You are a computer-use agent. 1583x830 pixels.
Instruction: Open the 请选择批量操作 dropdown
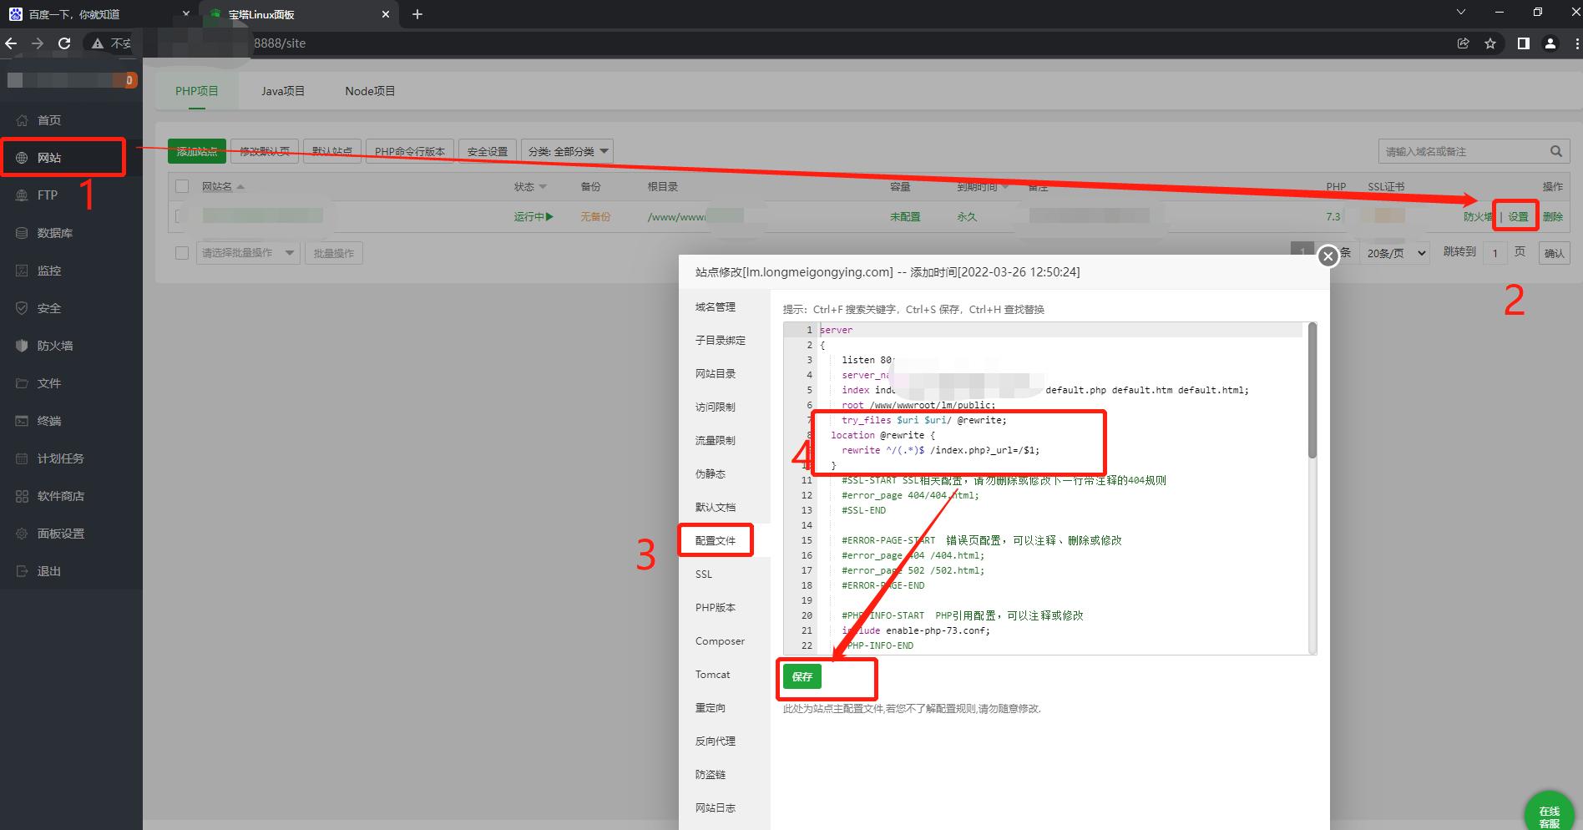pos(248,253)
